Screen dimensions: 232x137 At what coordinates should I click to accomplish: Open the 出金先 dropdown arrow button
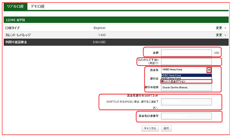pos(209,70)
